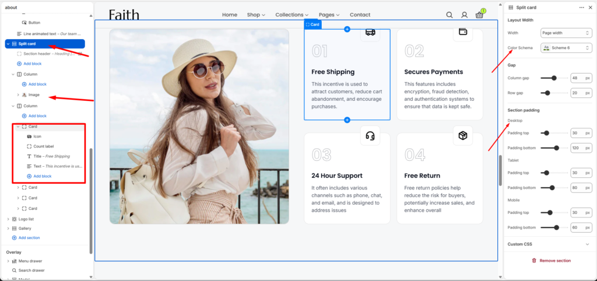Click the Search drawer magnifier icon
The image size is (597, 281).
pos(14,271)
